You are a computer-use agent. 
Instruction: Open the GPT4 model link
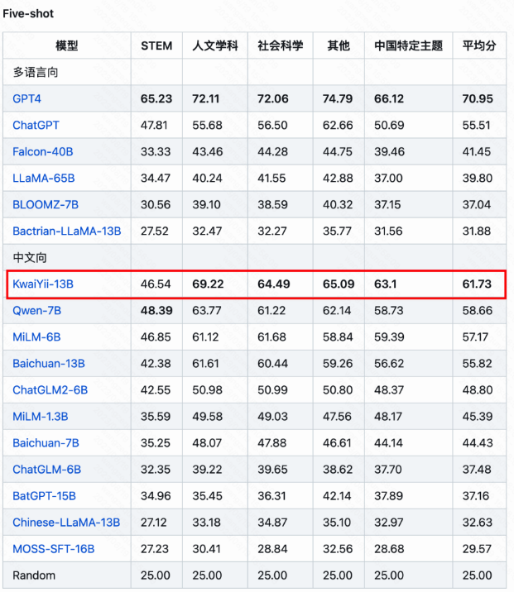26,99
